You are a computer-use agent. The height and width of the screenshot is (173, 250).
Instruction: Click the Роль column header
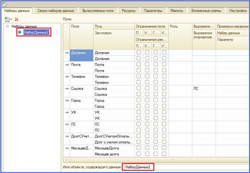[x=181, y=36]
